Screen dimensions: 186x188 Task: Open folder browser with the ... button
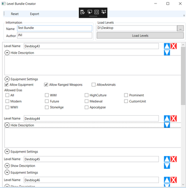coord(181,28)
